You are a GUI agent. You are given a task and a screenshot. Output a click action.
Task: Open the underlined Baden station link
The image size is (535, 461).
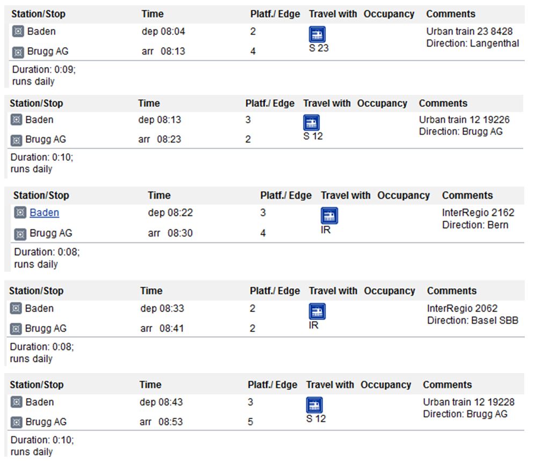click(45, 213)
